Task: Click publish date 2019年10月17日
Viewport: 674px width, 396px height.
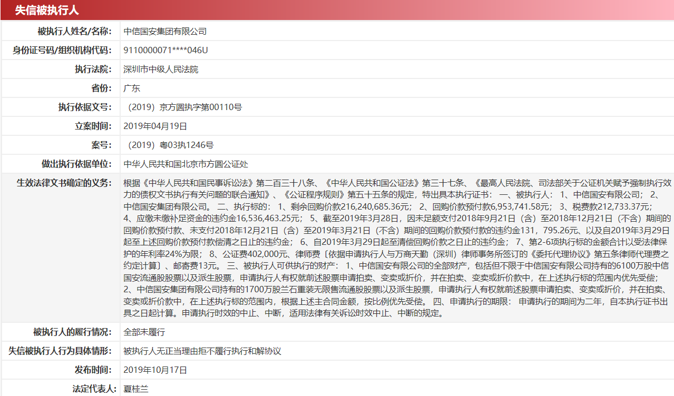Action: [155, 370]
